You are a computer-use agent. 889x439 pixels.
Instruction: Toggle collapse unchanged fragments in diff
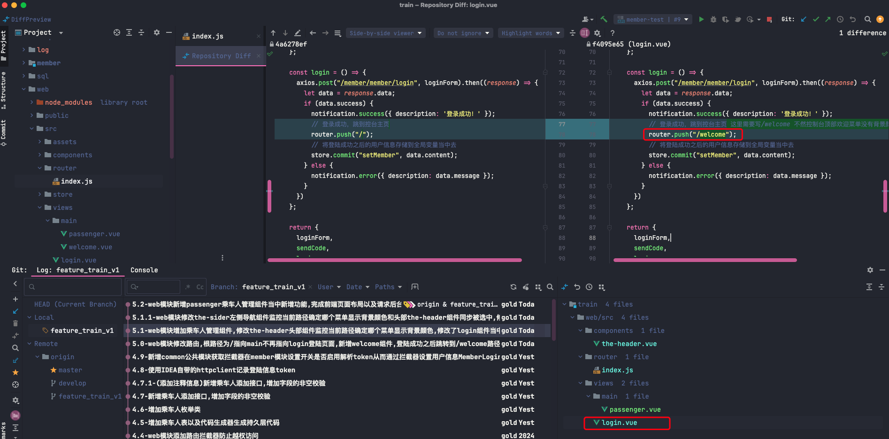point(572,33)
